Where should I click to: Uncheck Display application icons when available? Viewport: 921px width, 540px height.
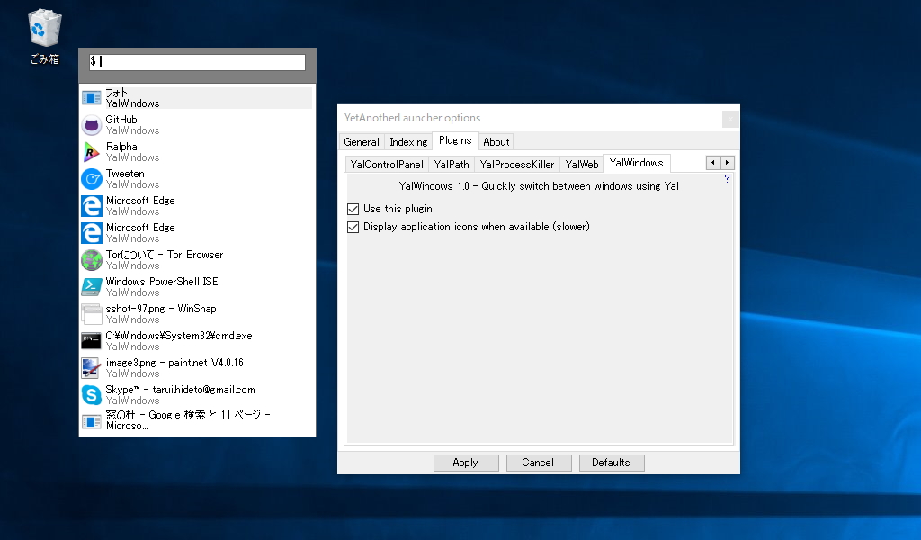[x=353, y=227]
